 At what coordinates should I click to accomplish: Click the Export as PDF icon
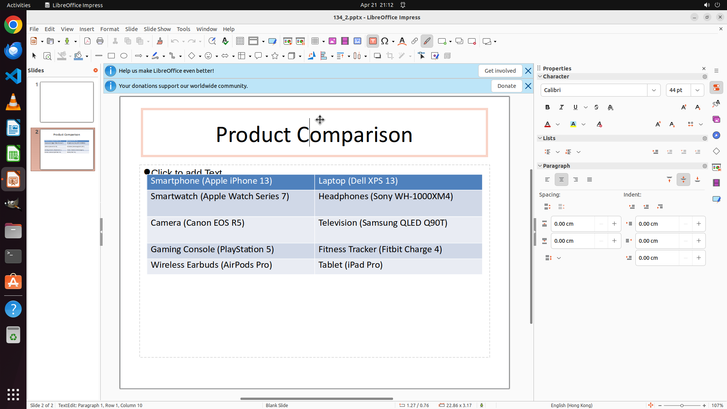pos(87,41)
